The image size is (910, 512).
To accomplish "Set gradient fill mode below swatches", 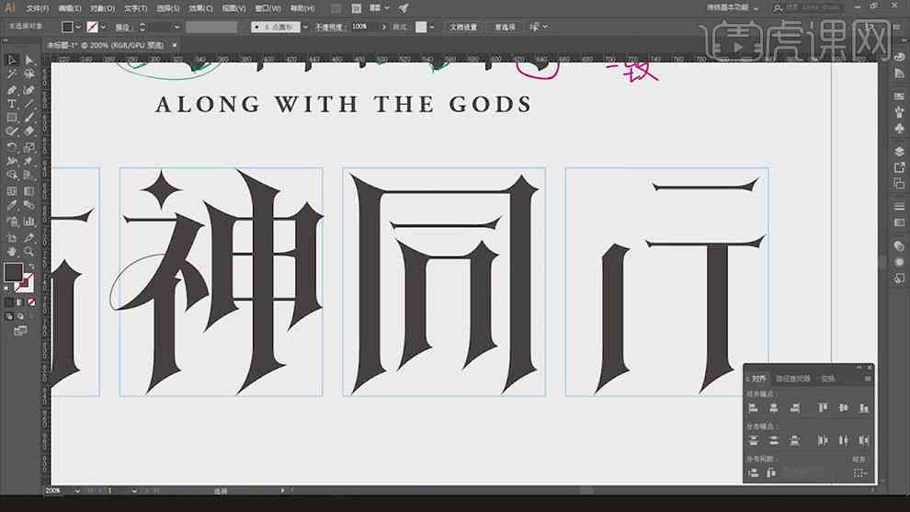I will [x=19, y=302].
